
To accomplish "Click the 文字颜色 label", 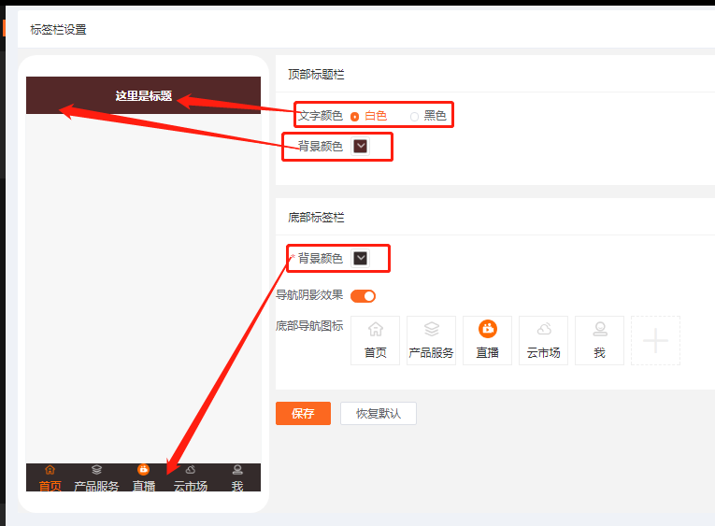I will coord(321,116).
